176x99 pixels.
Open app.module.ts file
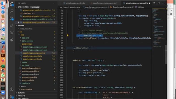(x=28, y=80)
